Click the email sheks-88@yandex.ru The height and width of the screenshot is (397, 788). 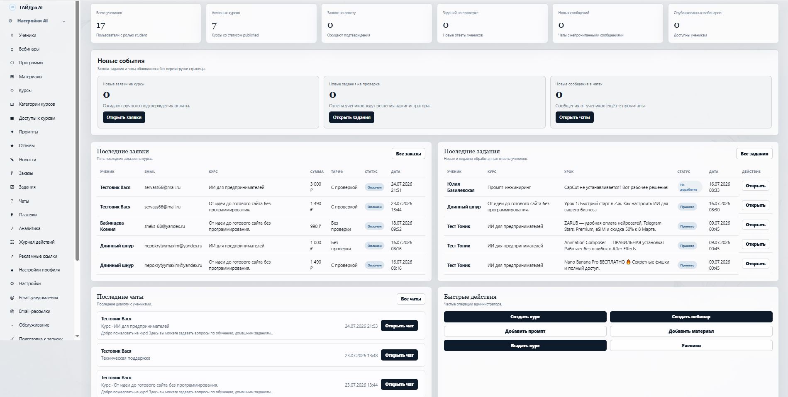tap(165, 226)
